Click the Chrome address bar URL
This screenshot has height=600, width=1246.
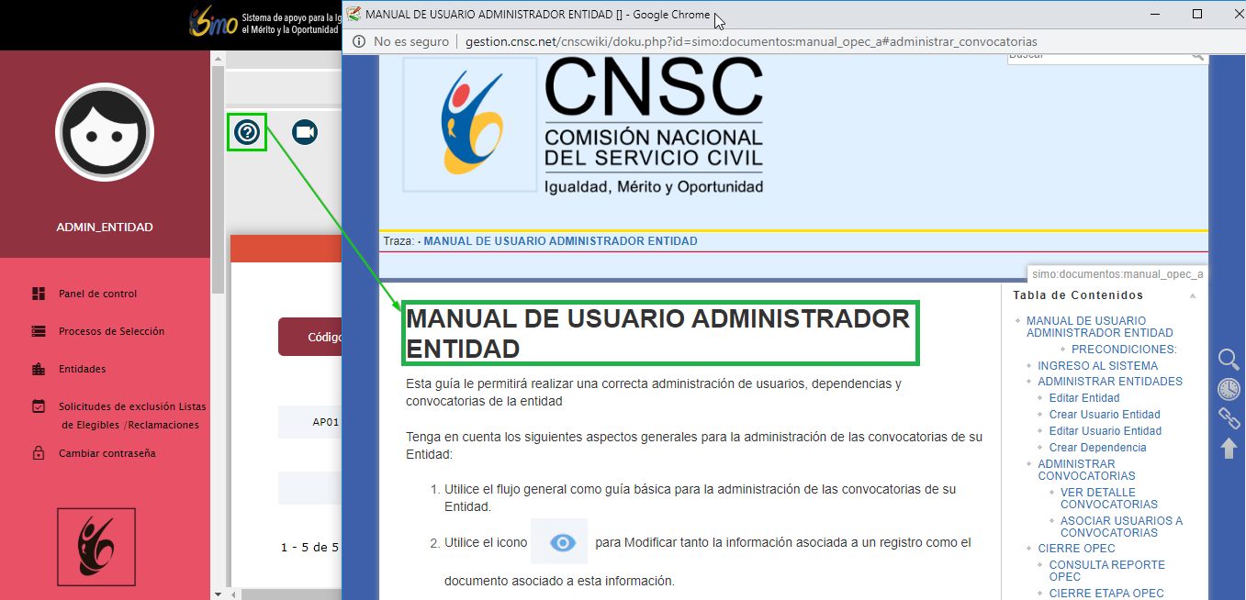coord(751,41)
